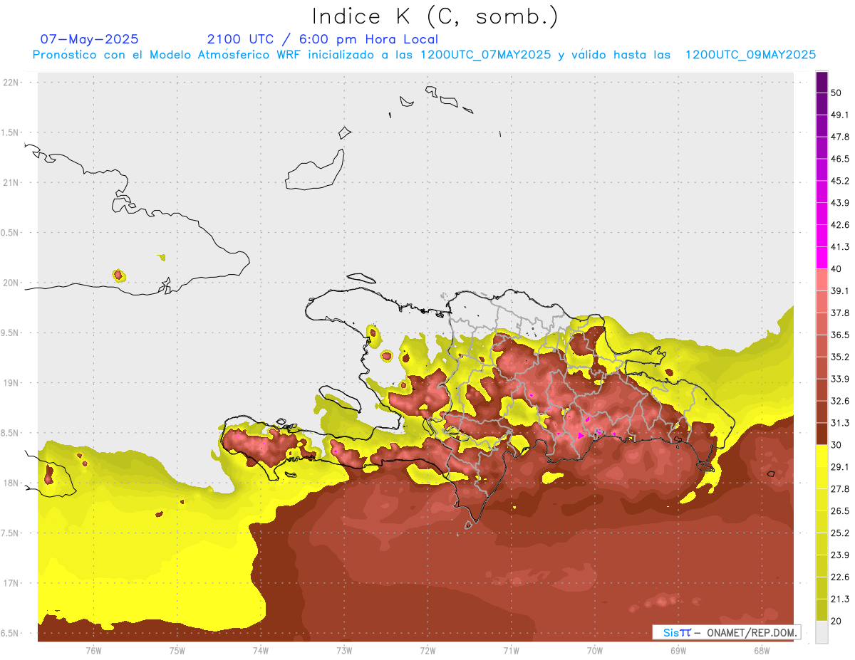Click the magenta swatch between 40 and 41.3
Image resolution: width=855 pixels, height=660 pixels.
coord(822,258)
